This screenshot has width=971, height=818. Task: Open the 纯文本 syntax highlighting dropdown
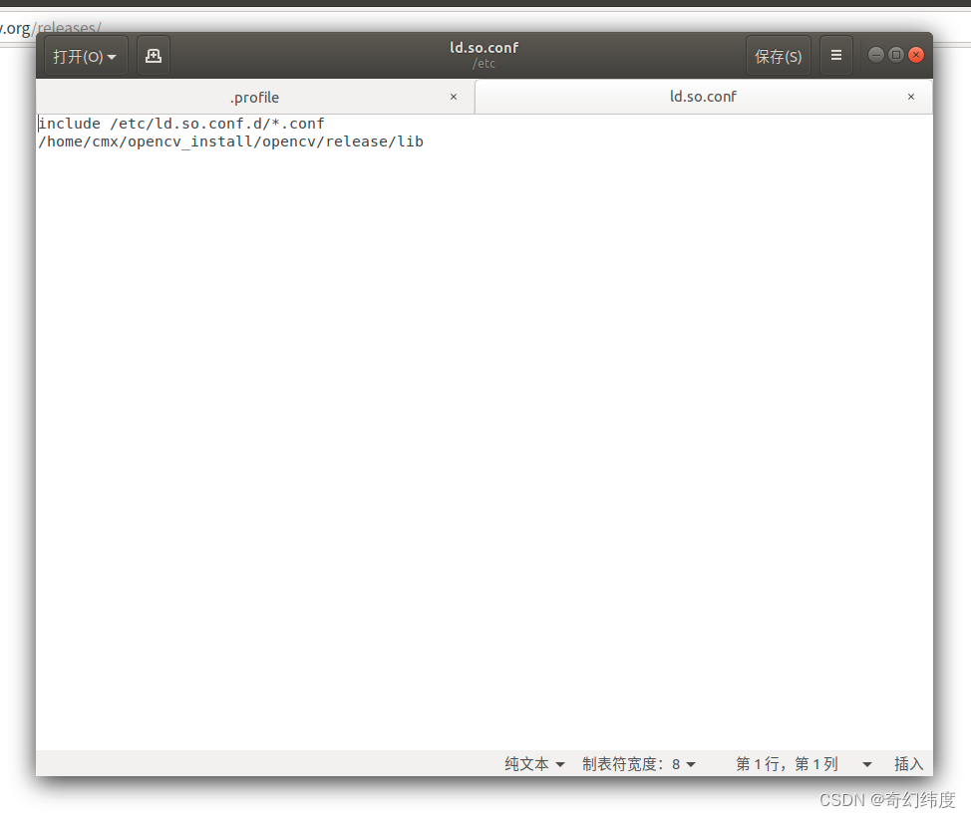[534, 763]
